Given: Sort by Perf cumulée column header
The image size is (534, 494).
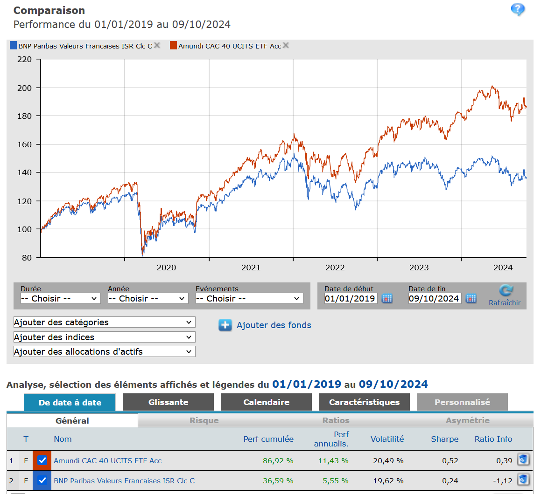Looking at the screenshot, I should [268, 439].
